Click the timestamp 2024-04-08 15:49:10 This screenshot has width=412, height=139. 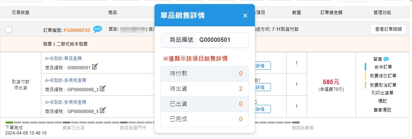[x=26, y=133]
